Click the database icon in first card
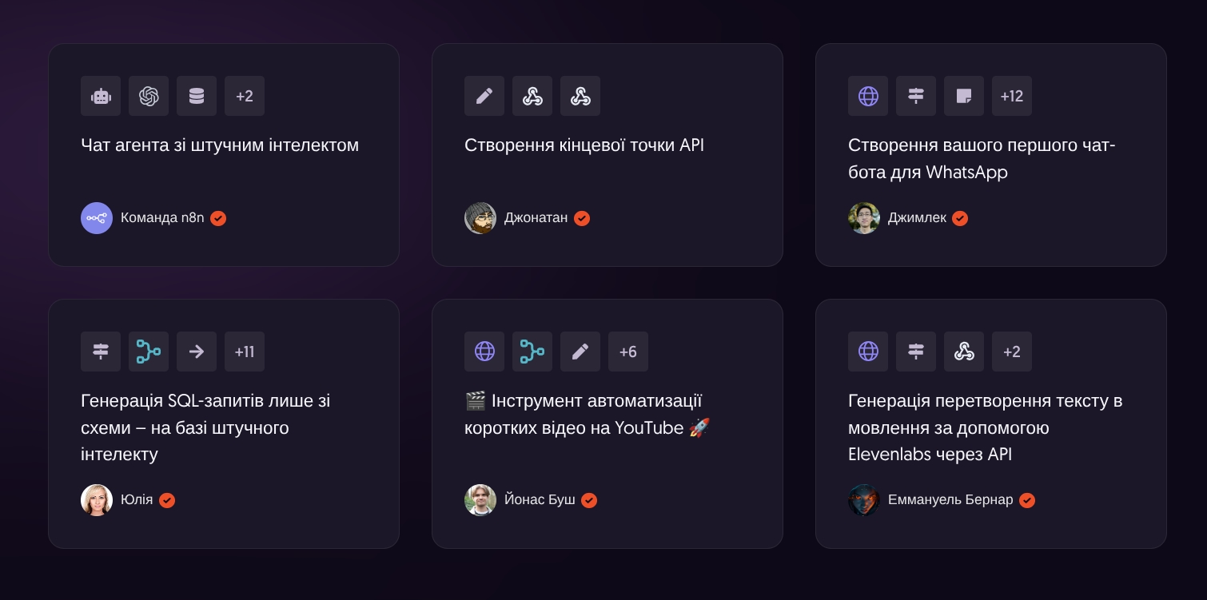 point(197,96)
